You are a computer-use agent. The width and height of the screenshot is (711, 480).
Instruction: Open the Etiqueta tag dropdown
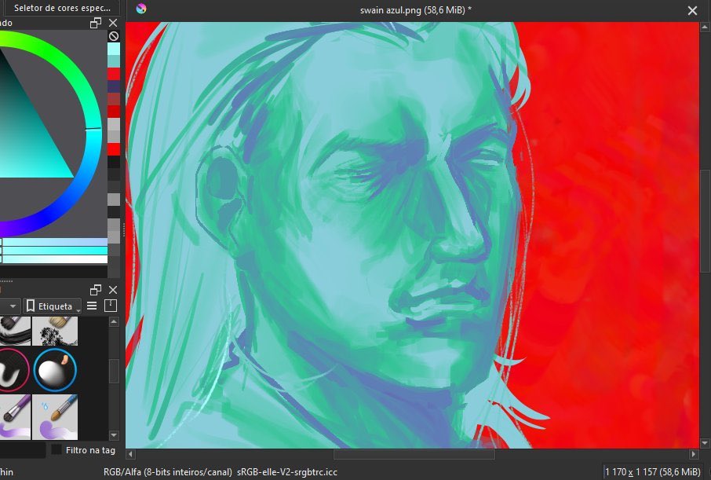point(52,306)
